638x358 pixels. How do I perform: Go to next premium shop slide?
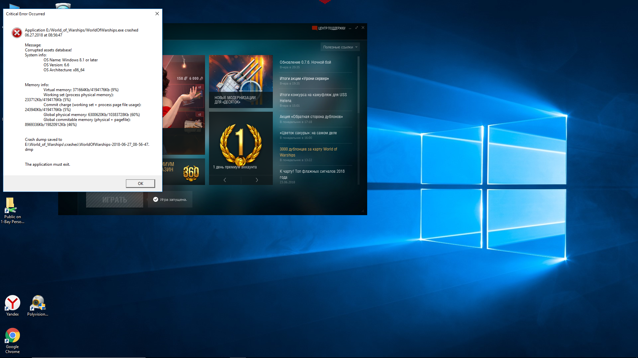click(x=257, y=180)
